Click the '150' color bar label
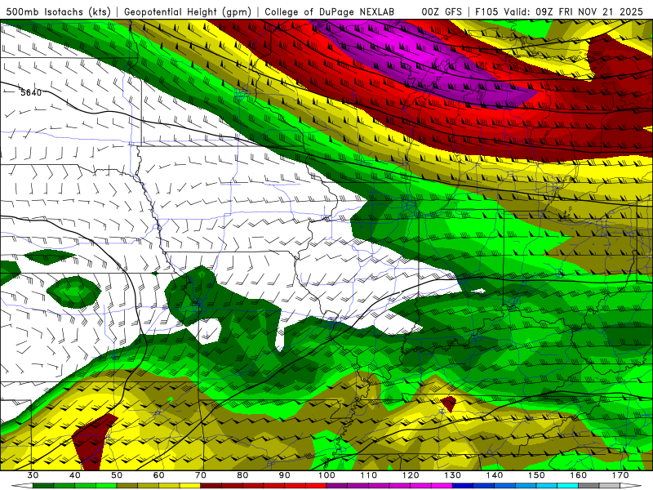Image resolution: width=653 pixels, height=490 pixels. click(x=537, y=475)
